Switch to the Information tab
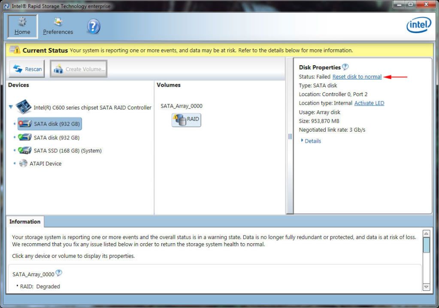439x308 pixels. coord(25,221)
